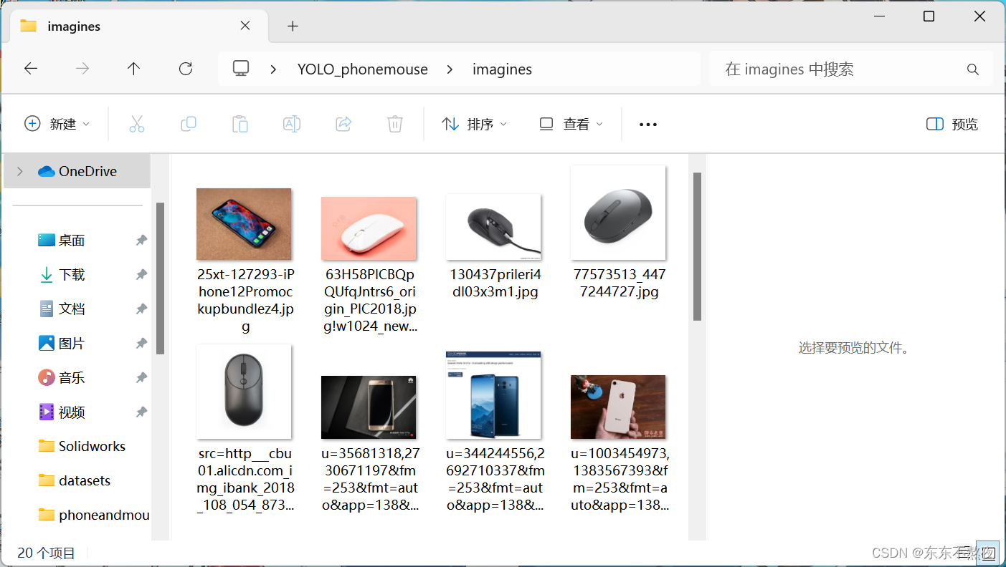Viewport: 1006px width, 567px height.
Task: Go back with the left arrow
Action: [31, 69]
